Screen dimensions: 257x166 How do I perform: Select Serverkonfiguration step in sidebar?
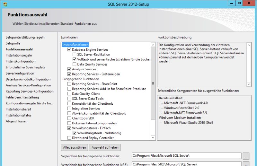20,73
